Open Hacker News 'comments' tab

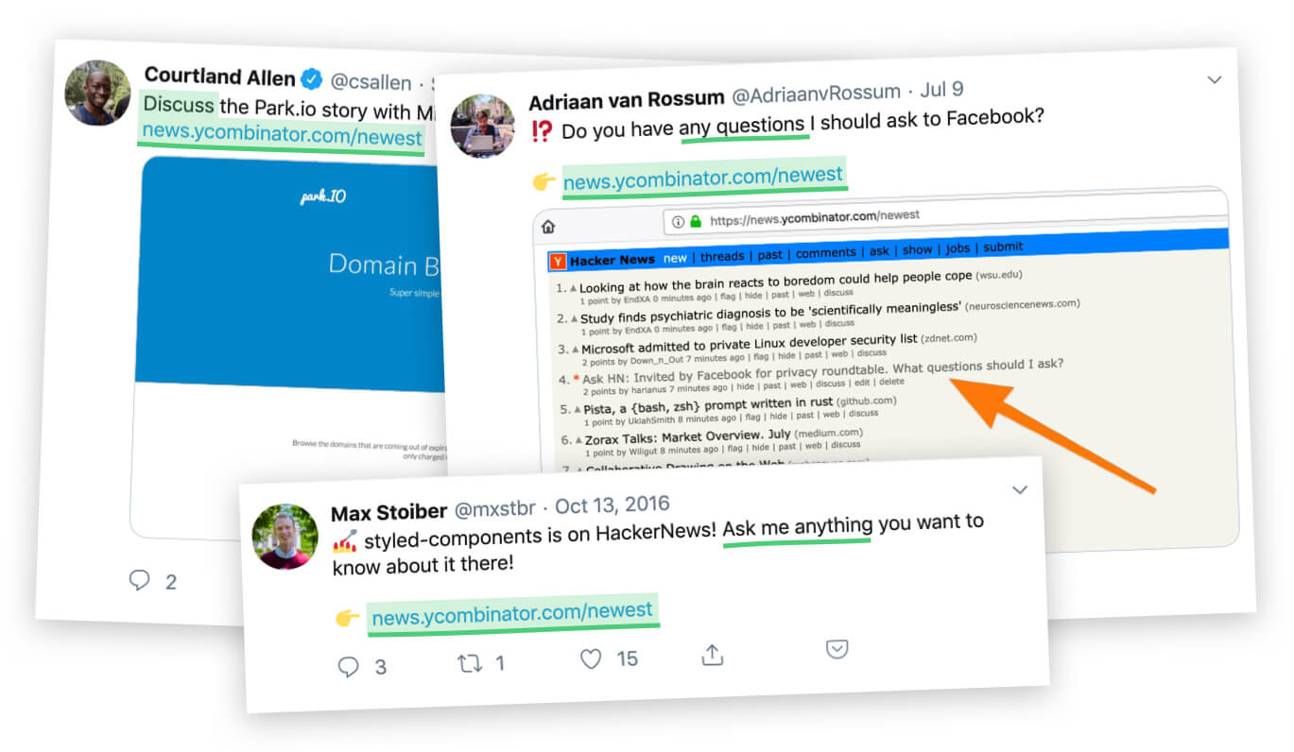click(825, 253)
